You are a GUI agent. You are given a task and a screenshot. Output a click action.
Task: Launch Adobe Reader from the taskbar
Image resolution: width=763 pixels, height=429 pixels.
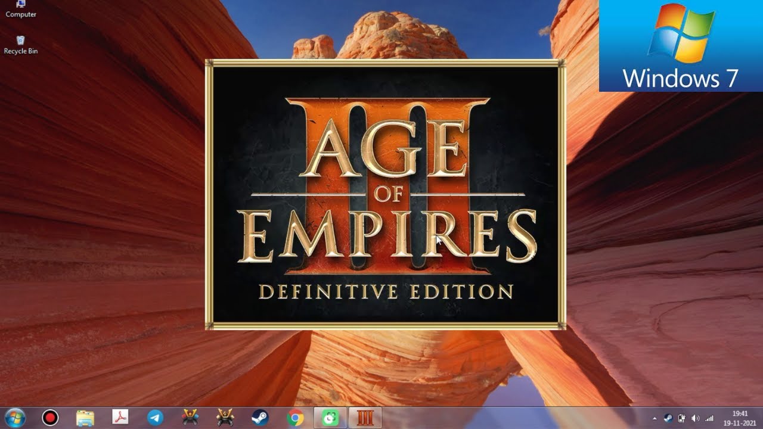(x=120, y=418)
